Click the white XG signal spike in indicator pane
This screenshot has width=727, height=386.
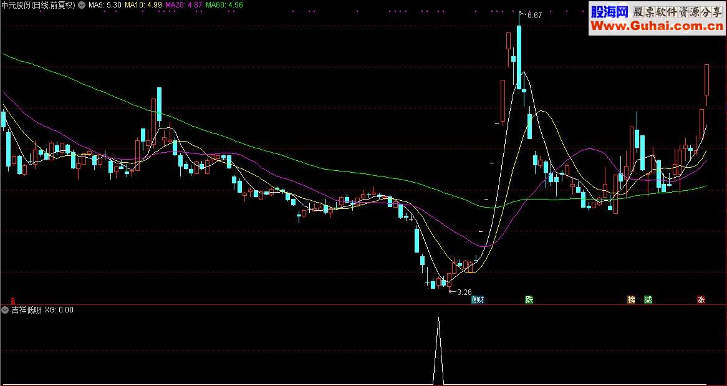(x=438, y=350)
